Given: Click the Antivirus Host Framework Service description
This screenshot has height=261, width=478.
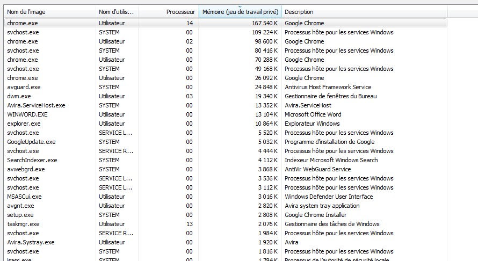Looking at the screenshot, I should 328,87.
